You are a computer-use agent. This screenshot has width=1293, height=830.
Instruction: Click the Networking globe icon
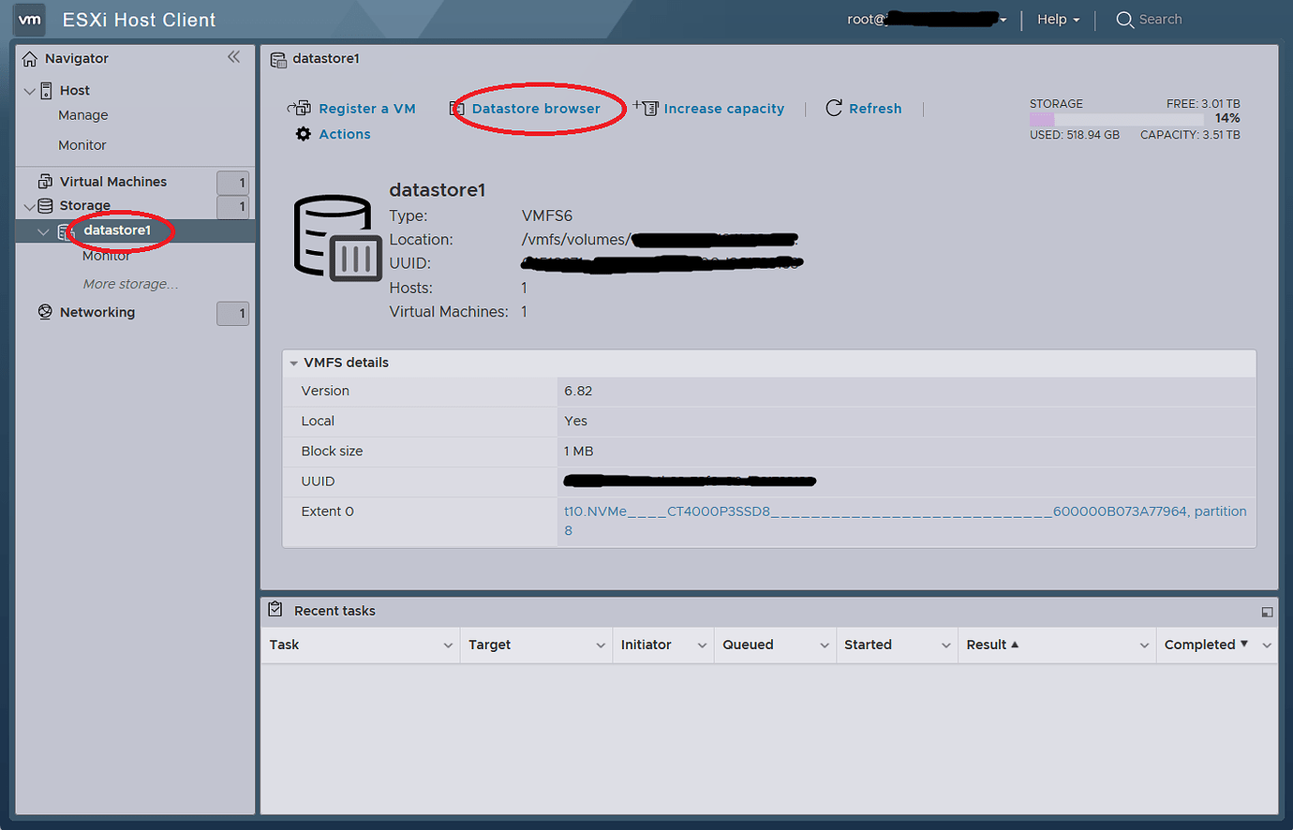coord(45,312)
